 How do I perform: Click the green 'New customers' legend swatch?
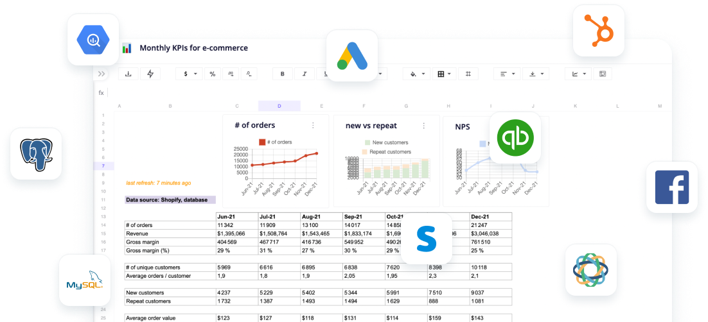(367, 142)
